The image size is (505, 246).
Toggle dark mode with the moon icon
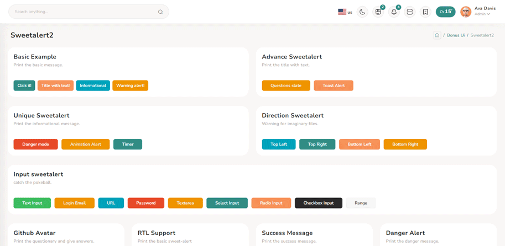click(362, 12)
